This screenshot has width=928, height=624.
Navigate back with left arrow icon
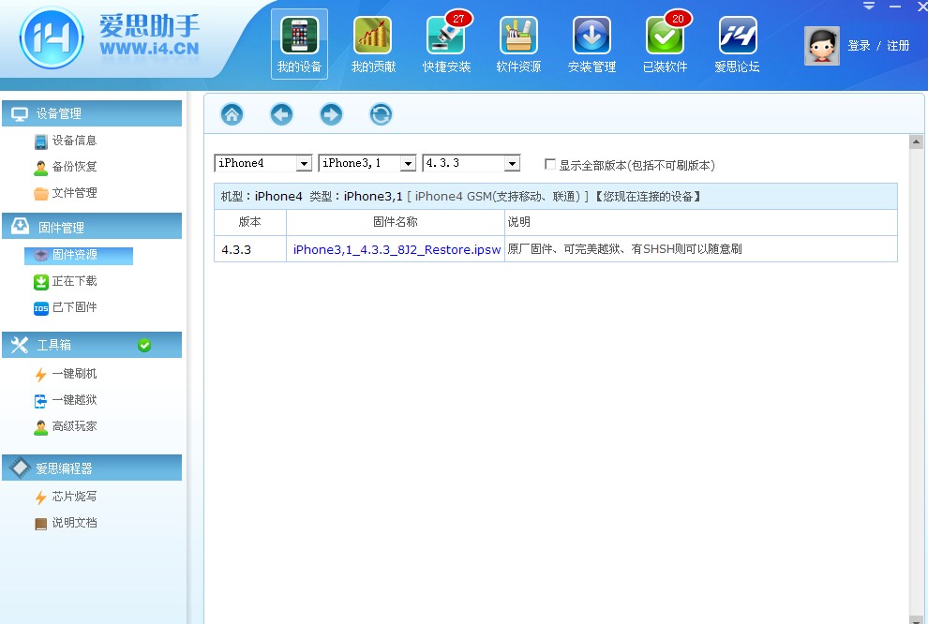[x=282, y=114]
